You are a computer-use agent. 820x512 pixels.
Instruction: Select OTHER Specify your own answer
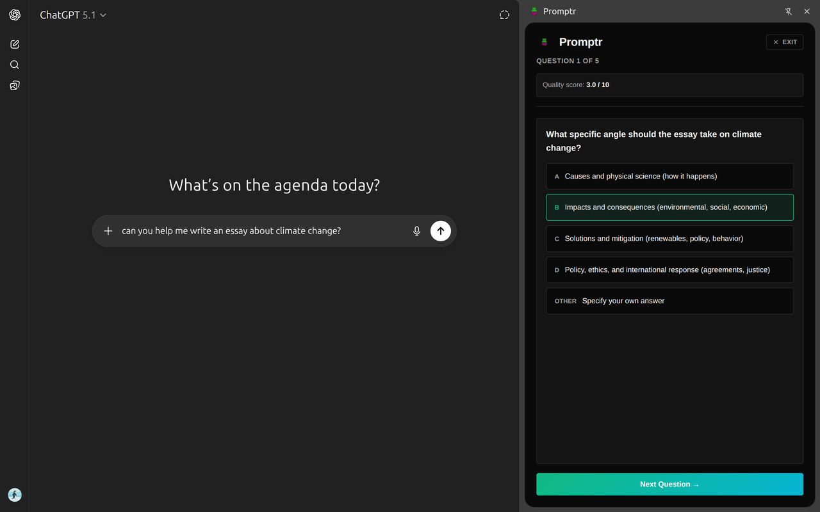coord(669,301)
